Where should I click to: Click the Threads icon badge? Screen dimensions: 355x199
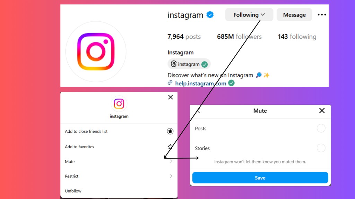tap(174, 64)
